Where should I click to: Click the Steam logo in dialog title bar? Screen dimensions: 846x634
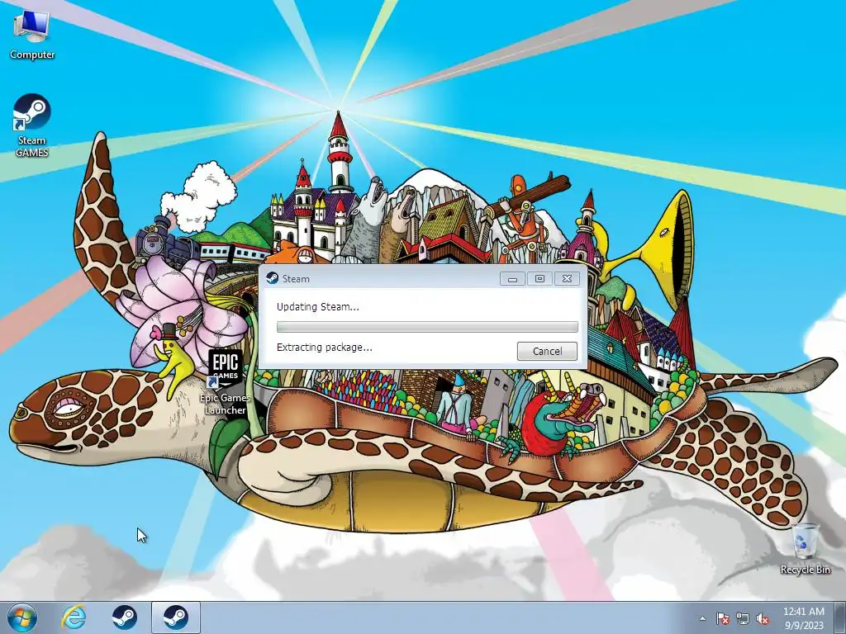[x=273, y=278]
